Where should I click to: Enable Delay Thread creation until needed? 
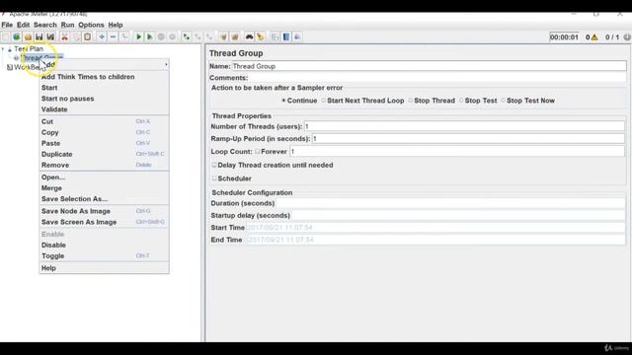click(x=214, y=165)
